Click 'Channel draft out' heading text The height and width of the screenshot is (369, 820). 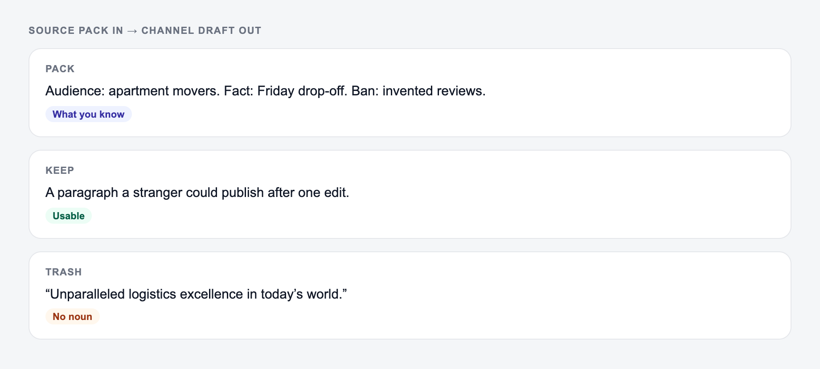201,30
